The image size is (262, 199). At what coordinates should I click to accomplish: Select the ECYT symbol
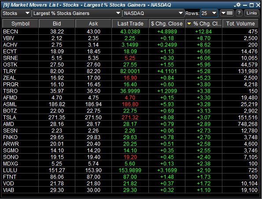tap(10, 52)
